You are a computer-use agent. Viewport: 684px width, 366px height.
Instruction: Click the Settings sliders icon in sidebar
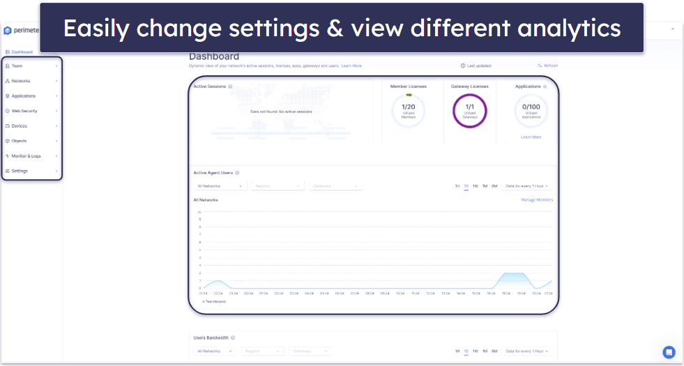point(8,171)
